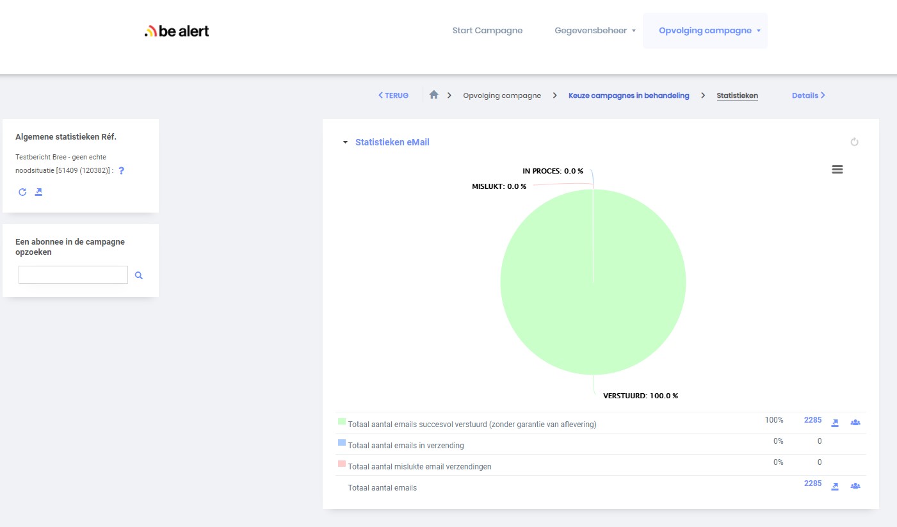Click the MISLUKT: 0.0 % chart label
Image resolution: width=897 pixels, height=527 pixels.
pos(499,186)
